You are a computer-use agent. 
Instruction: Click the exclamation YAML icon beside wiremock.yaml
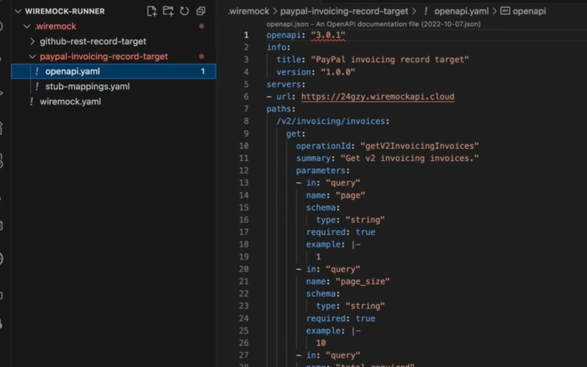tap(31, 101)
